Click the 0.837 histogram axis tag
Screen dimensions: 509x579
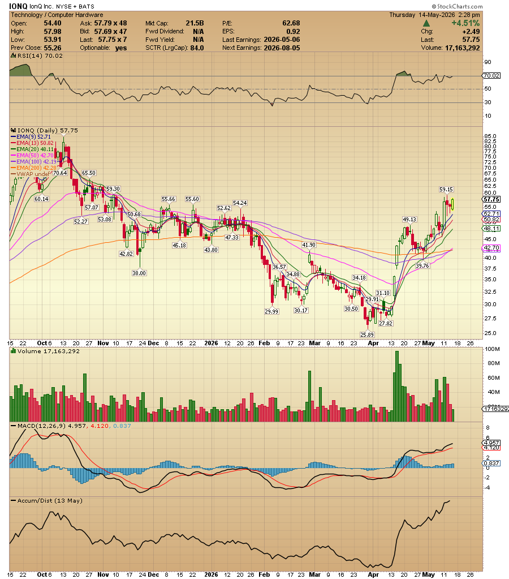491,463
